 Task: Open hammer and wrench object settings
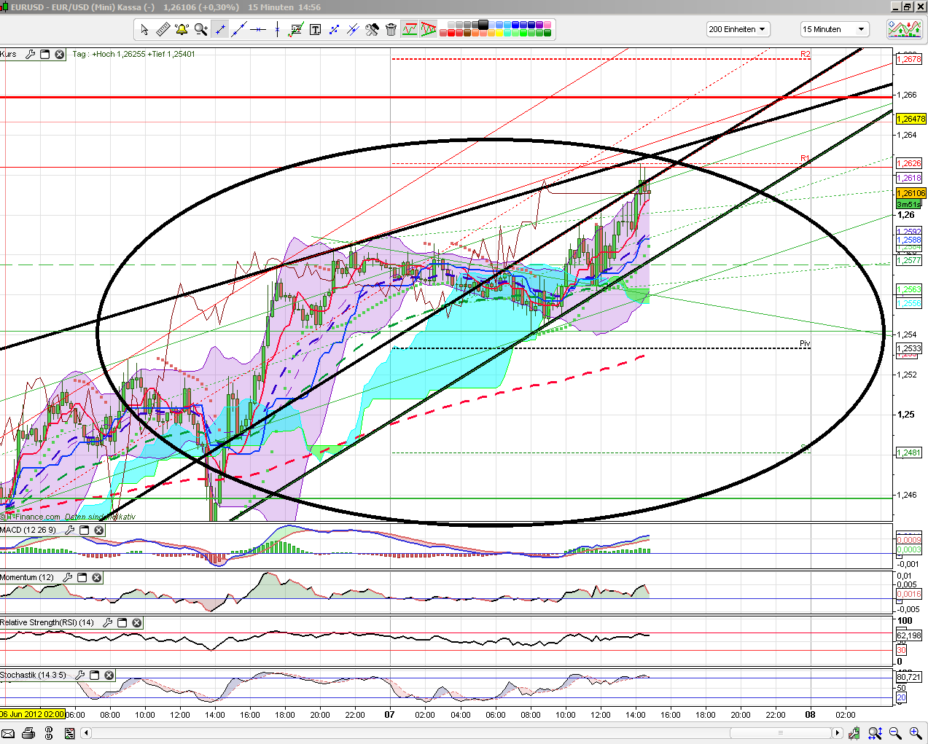point(372,29)
